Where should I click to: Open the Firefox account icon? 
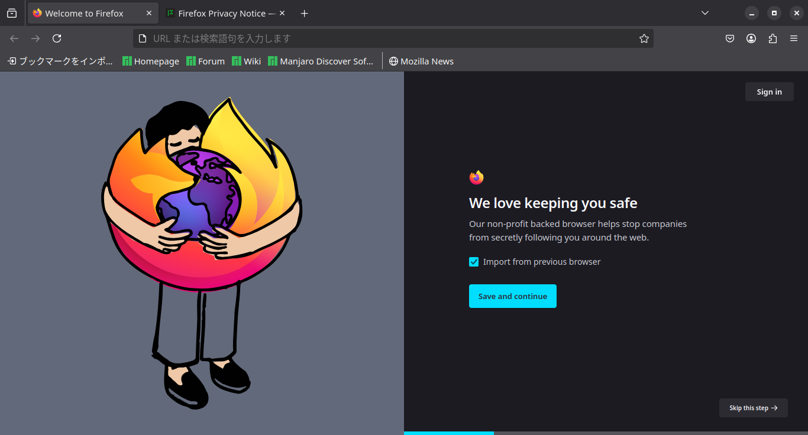tap(751, 38)
